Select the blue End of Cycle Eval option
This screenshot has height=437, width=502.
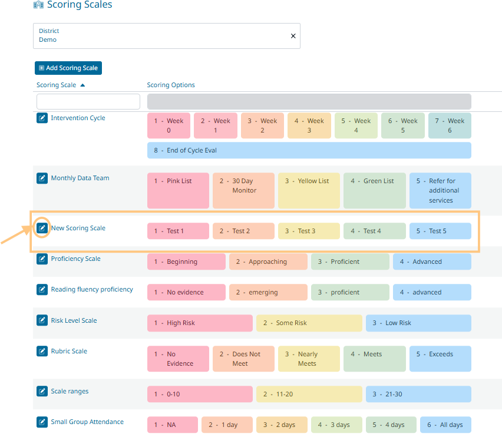[309, 151]
